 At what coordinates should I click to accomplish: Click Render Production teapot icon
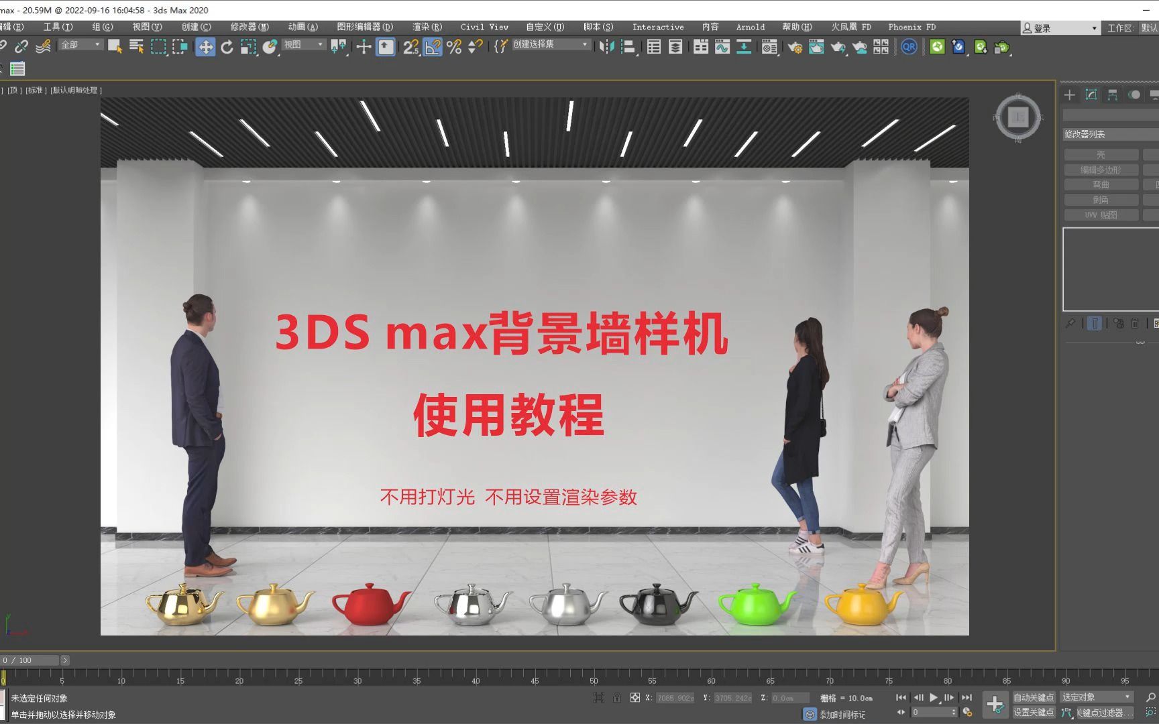[x=838, y=46]
